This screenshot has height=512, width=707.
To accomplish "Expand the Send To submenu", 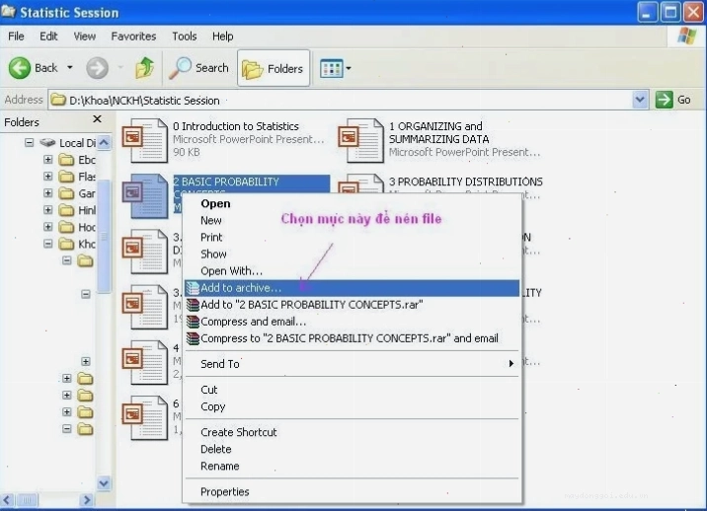I will click(352, 364).
